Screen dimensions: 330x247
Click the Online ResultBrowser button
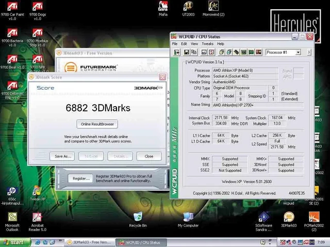click(97, 124)
